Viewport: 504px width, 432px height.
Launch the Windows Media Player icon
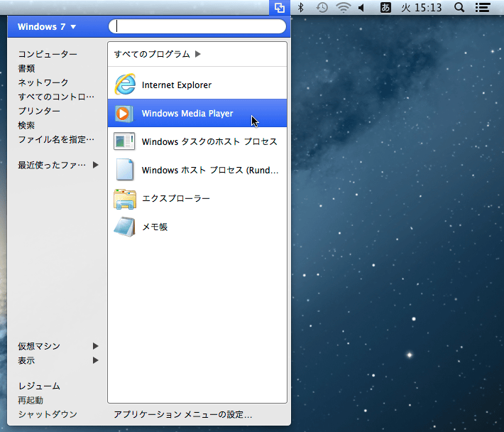(x=124, y=113)
